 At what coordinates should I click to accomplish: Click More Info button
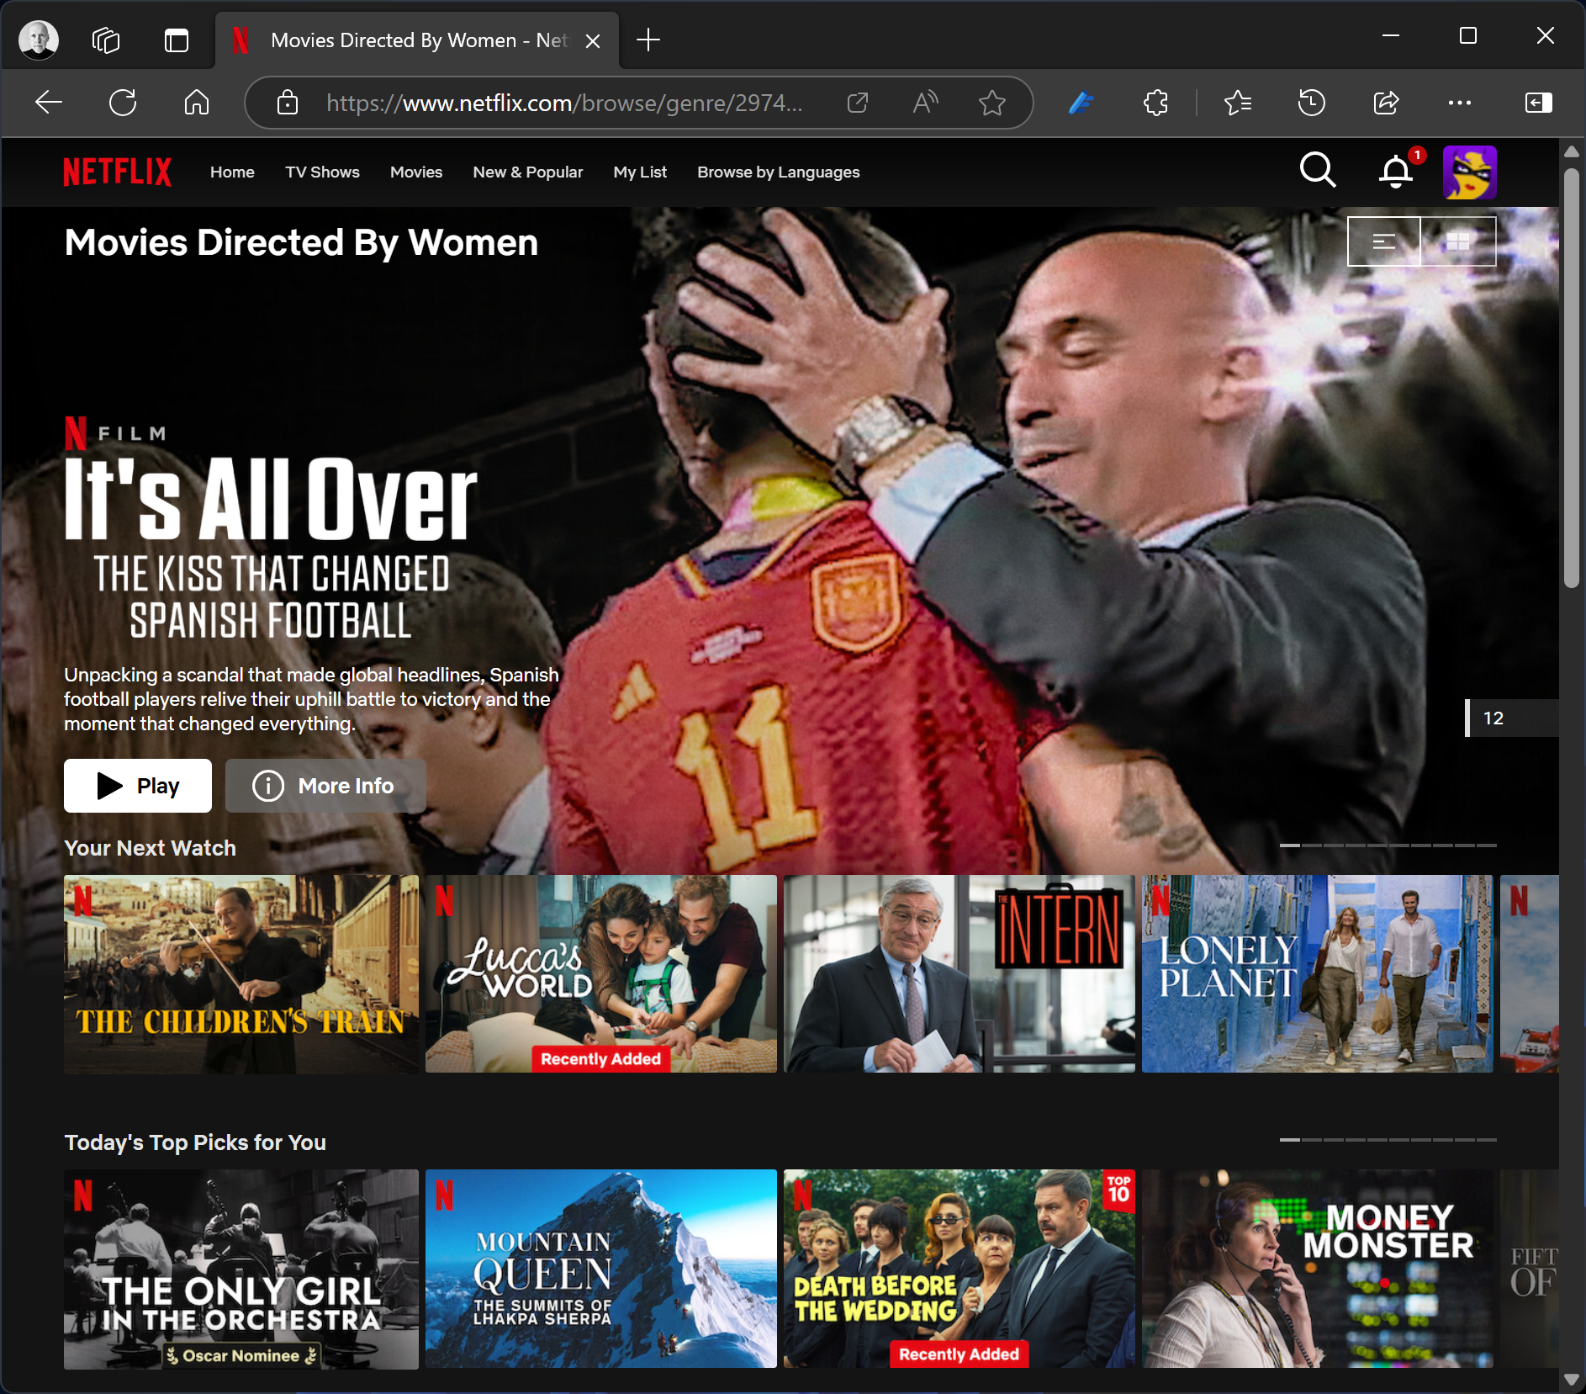tap(325, 786)
